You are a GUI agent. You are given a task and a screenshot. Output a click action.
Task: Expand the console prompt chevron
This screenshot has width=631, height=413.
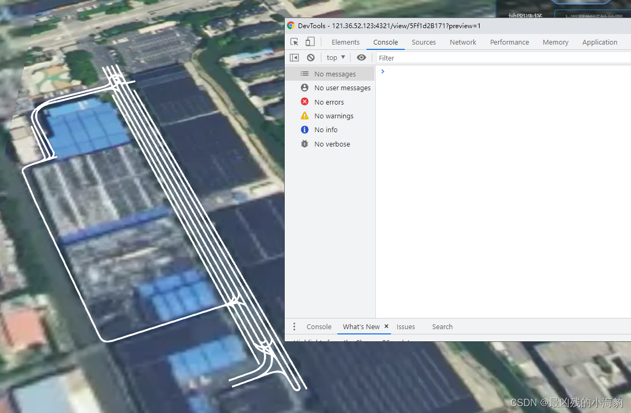click(382, 71)
